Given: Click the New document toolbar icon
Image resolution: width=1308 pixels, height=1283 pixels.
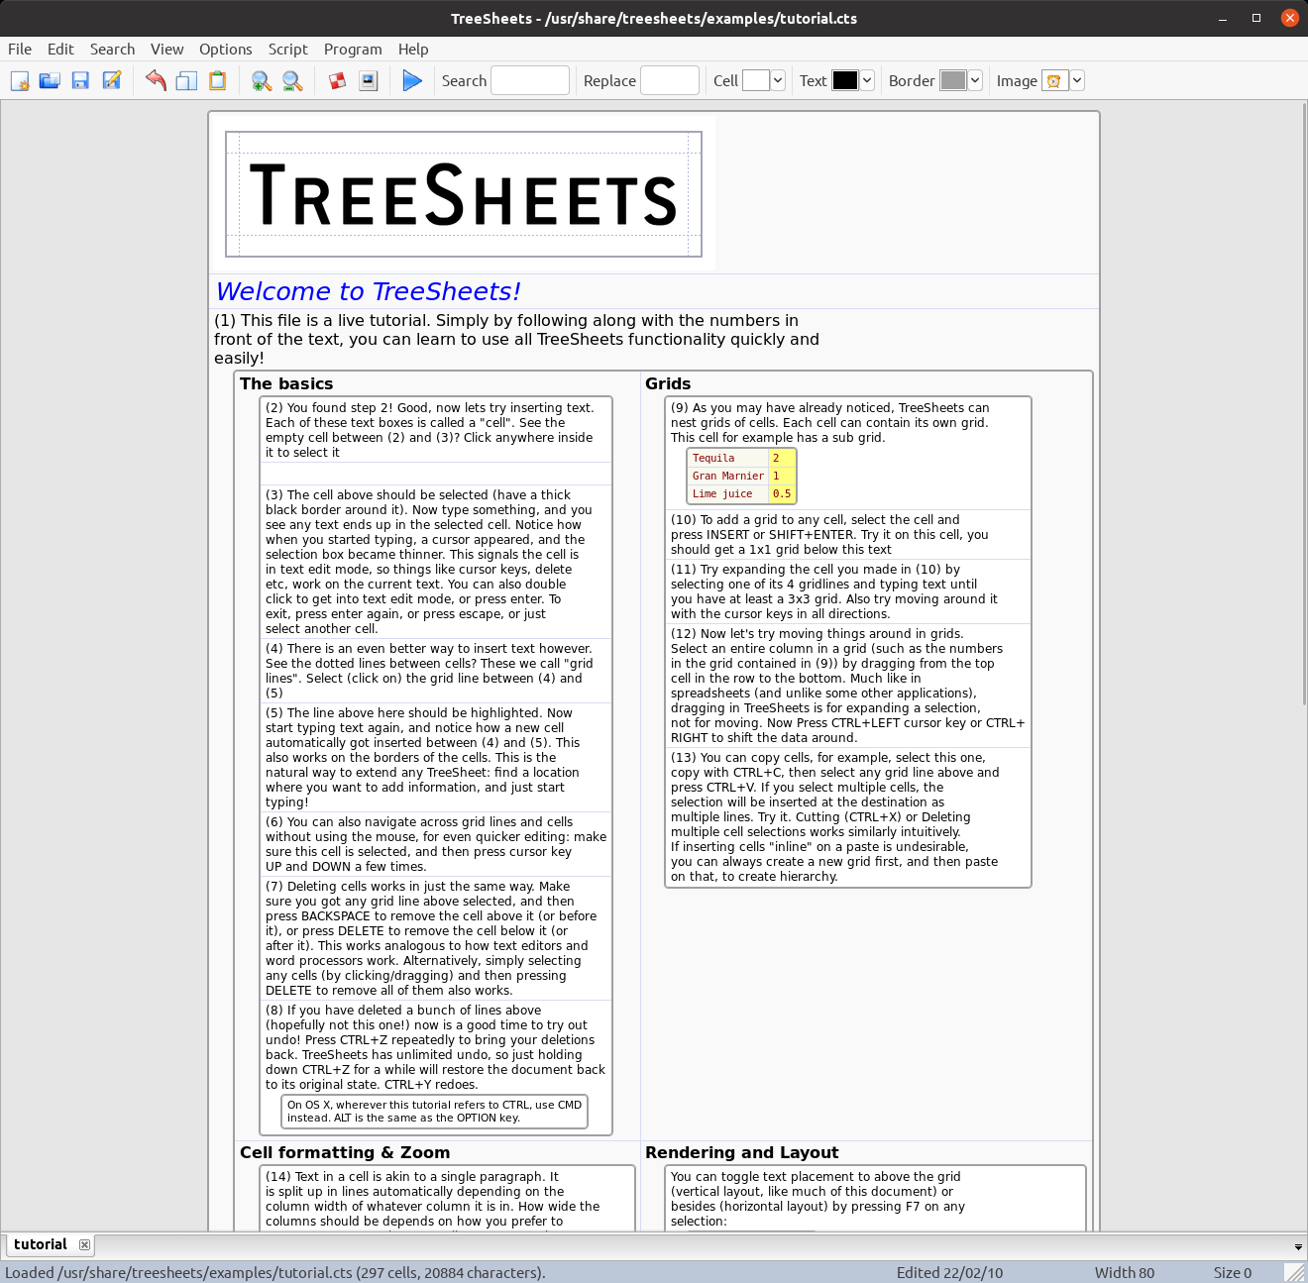Looking at the screenshot, I should click(20, 81).
